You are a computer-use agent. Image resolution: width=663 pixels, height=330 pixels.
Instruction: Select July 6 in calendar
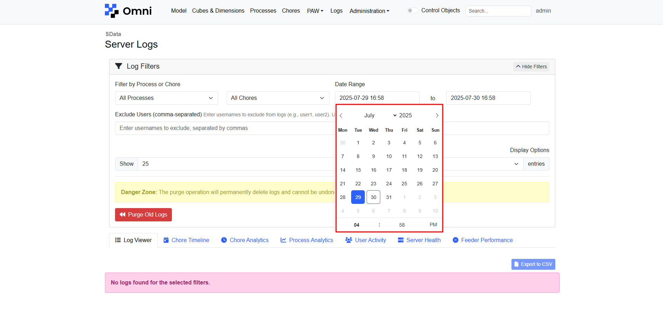click(x=435, y=143)
